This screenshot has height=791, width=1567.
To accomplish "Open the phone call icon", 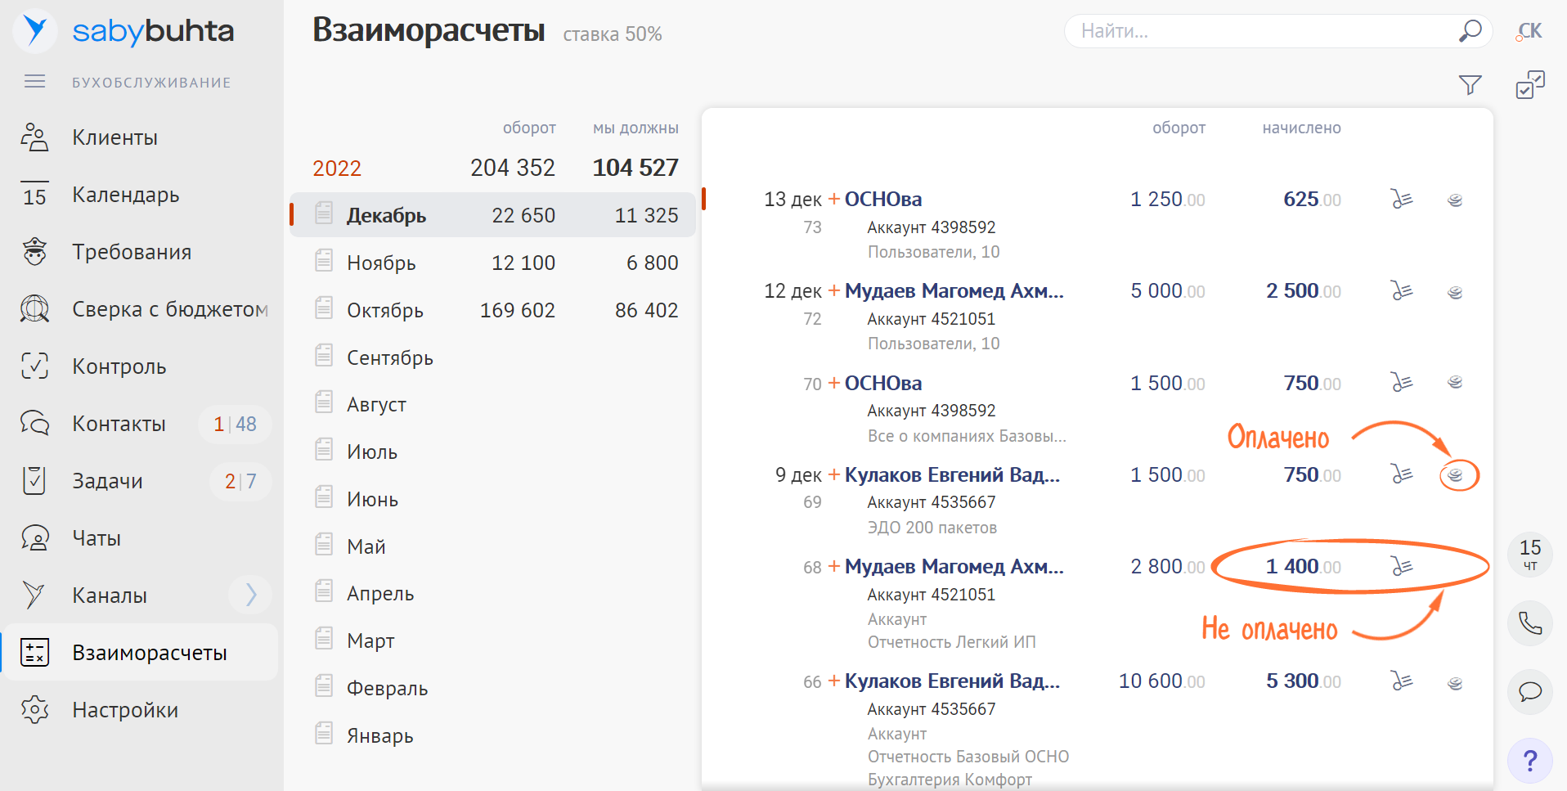I will tap(1529, 623).
